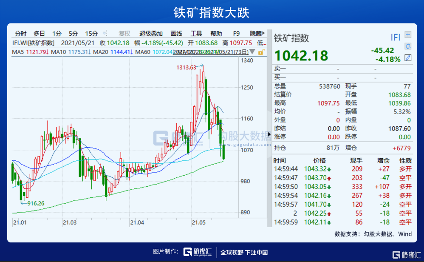424x262 pixels.
Task: Open the 画线 drawing tools menu
Action: tap(176, 33)
